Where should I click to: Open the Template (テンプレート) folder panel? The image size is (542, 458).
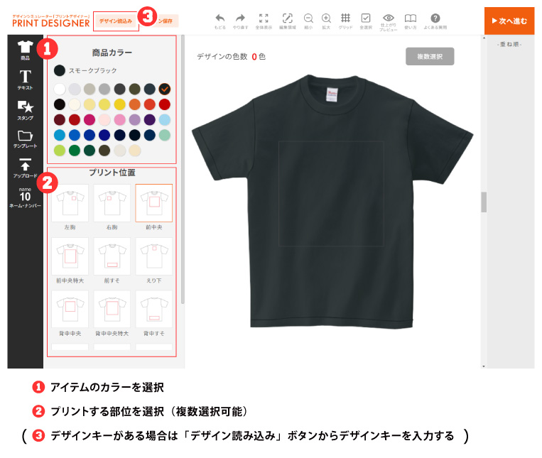26,138
